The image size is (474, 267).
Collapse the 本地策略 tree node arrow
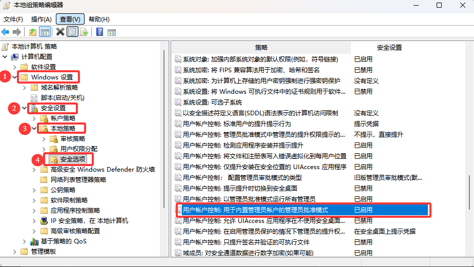click(x=34, y=129)
